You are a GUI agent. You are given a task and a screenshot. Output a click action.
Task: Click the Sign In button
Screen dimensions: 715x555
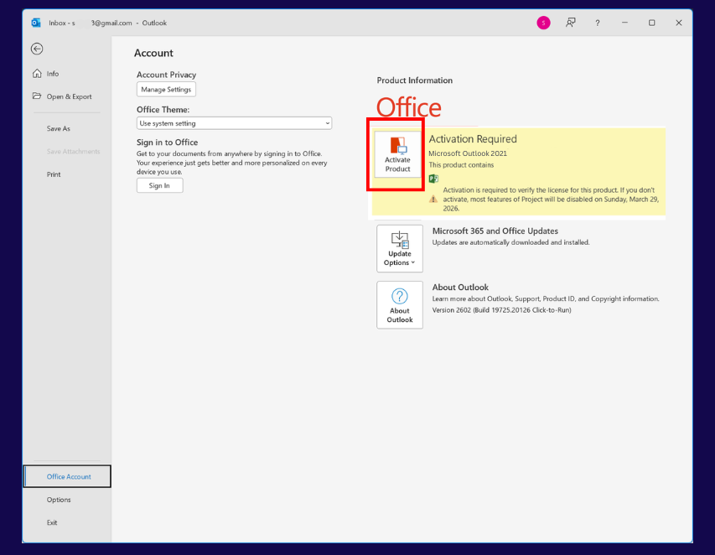pyautogui.click(x=159, y=185)
